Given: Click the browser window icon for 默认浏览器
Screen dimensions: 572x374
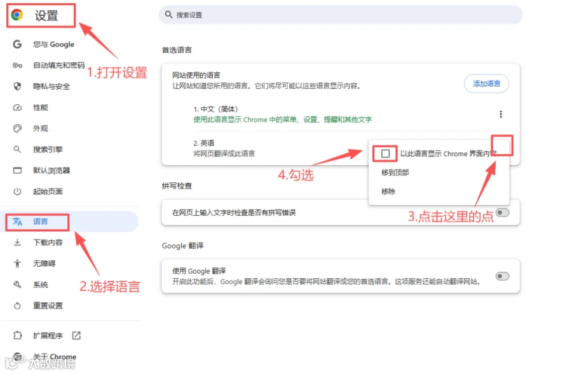Looking at the screenshot, I should click(17, 170).
